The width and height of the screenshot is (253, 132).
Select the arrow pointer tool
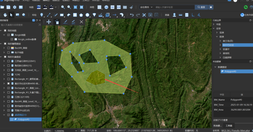click(11, 15)
